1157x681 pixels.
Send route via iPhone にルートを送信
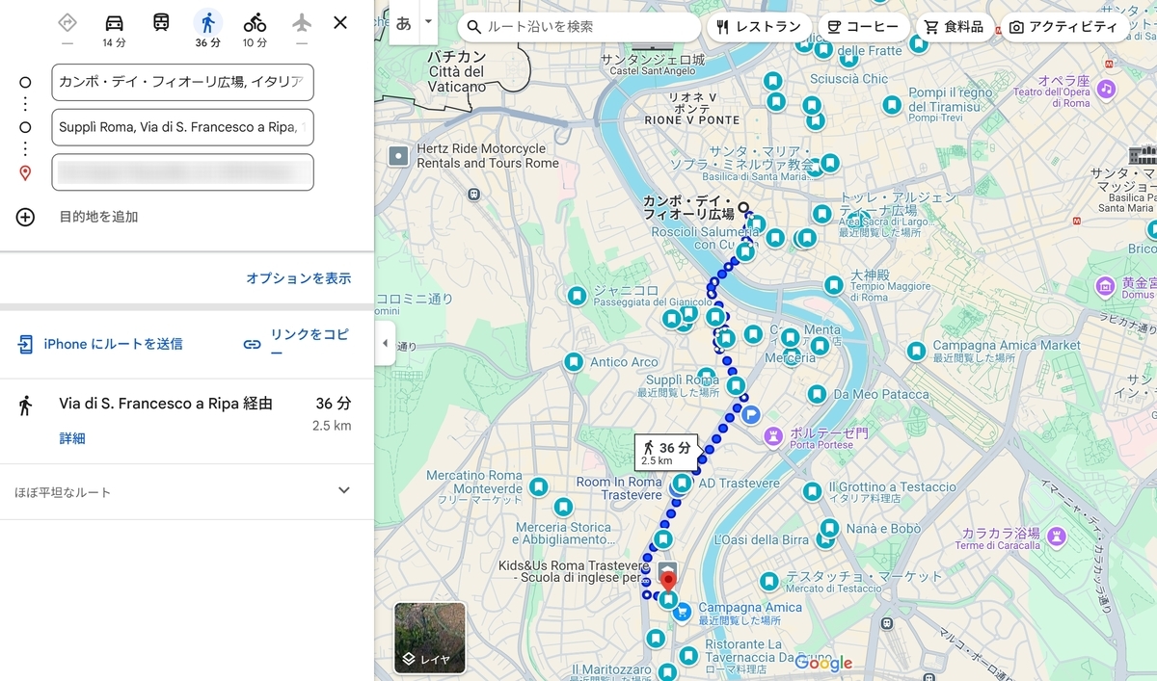click(x=100, y=344)
